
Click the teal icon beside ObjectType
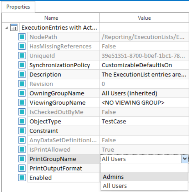(22, 121)
